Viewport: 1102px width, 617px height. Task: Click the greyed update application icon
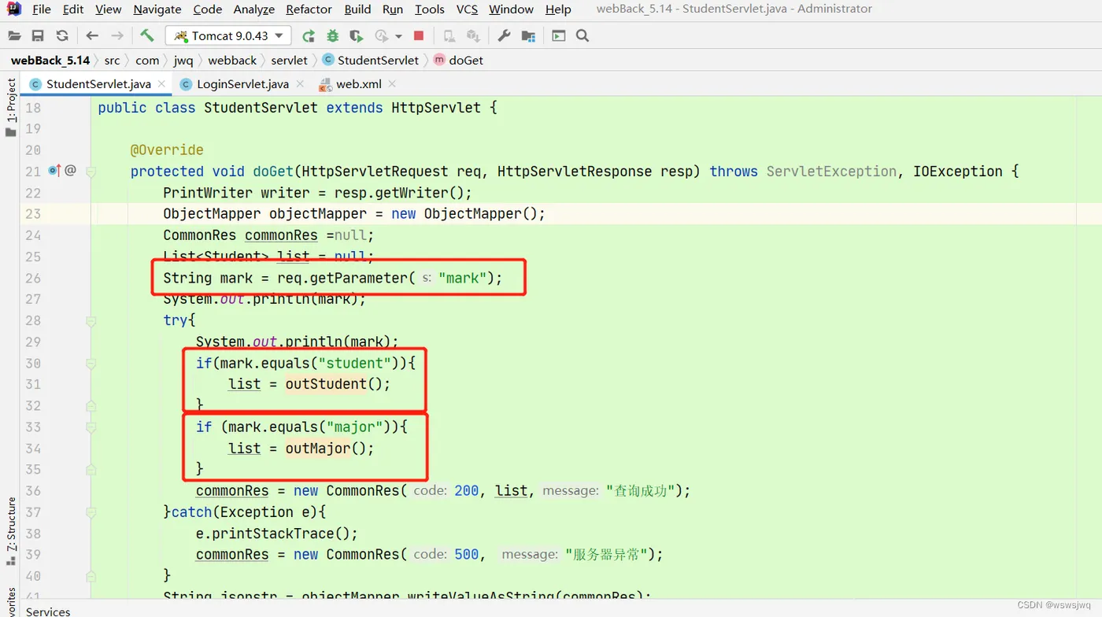click(449, 35)
